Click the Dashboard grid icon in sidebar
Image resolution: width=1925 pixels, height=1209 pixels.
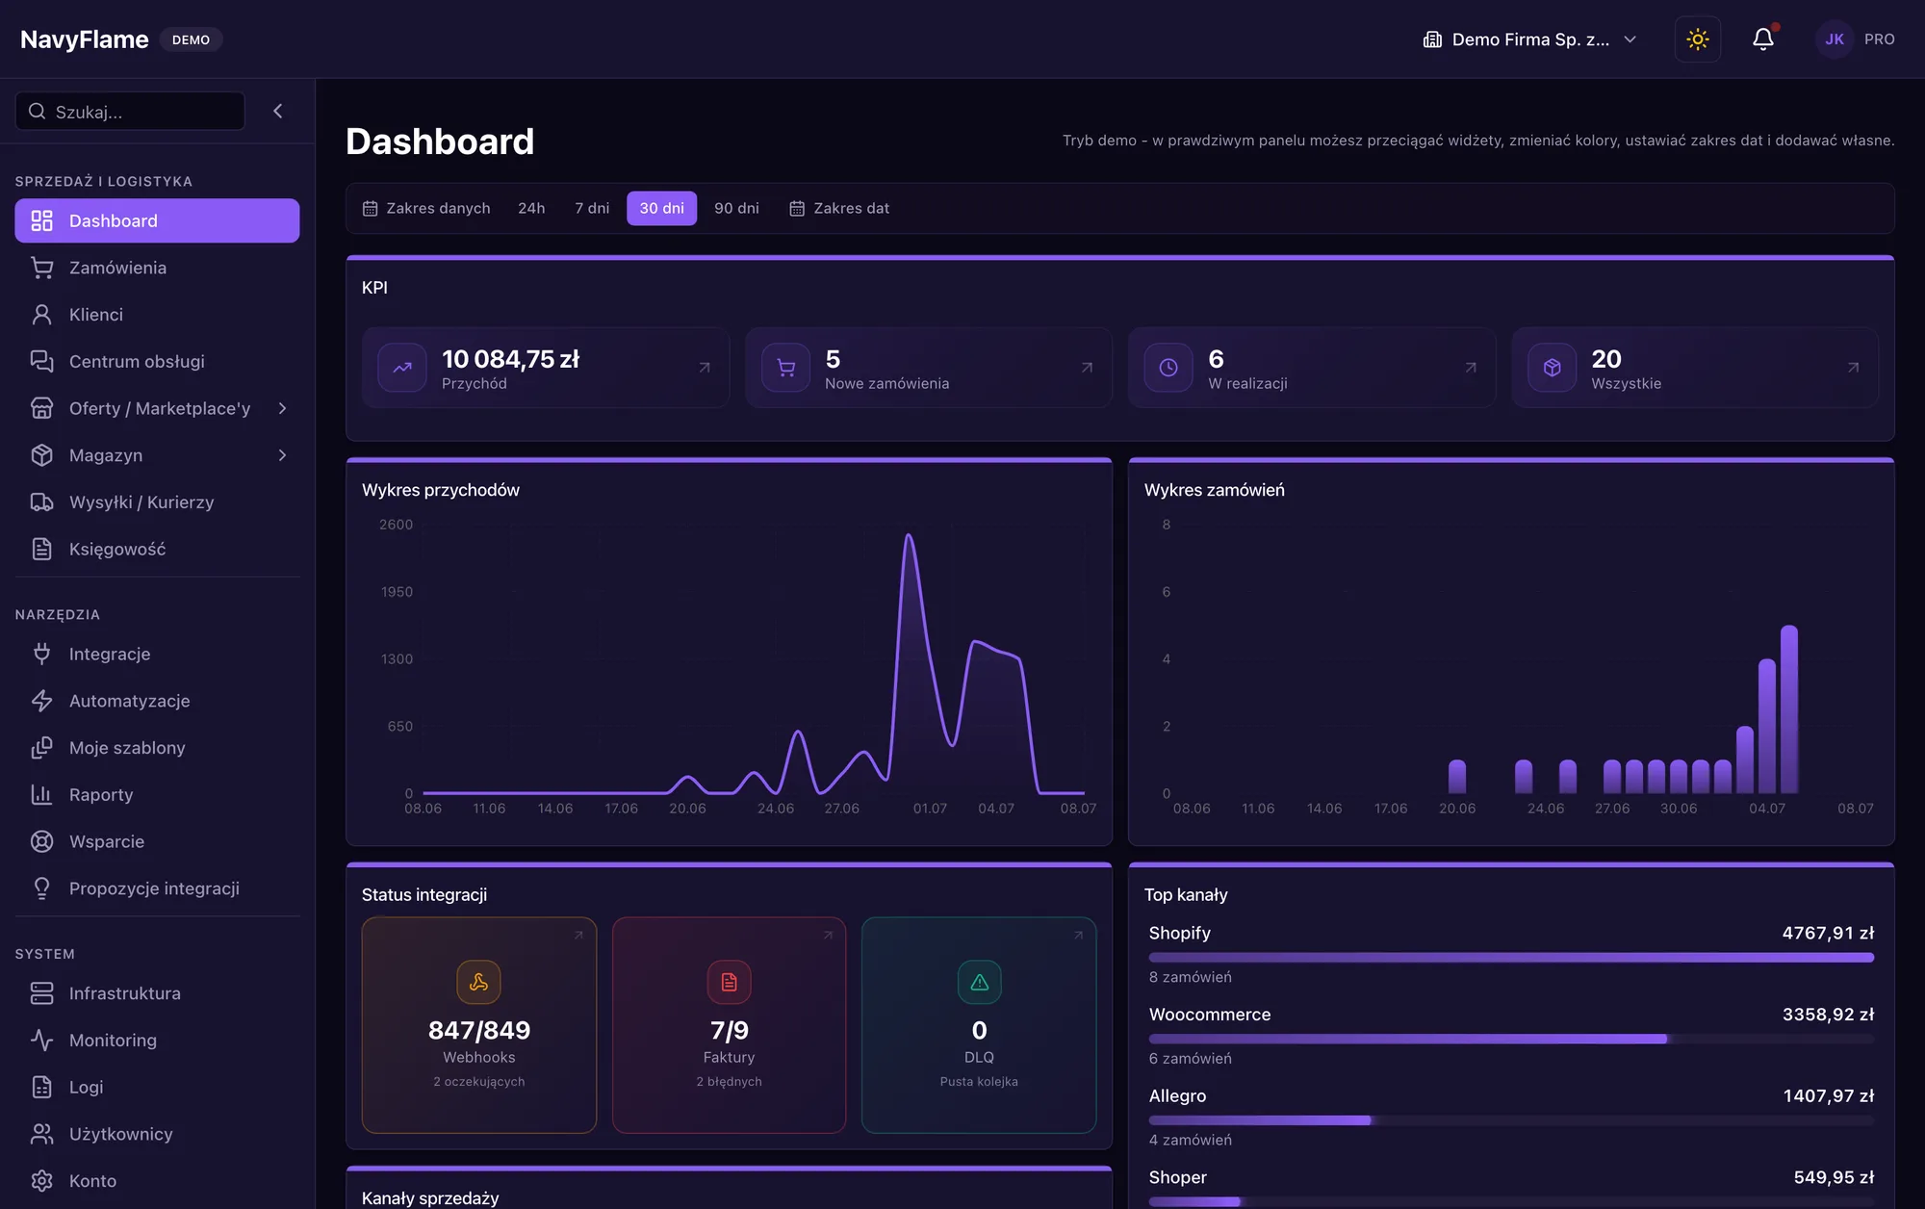pyautogui.click(x=41, y=220)
